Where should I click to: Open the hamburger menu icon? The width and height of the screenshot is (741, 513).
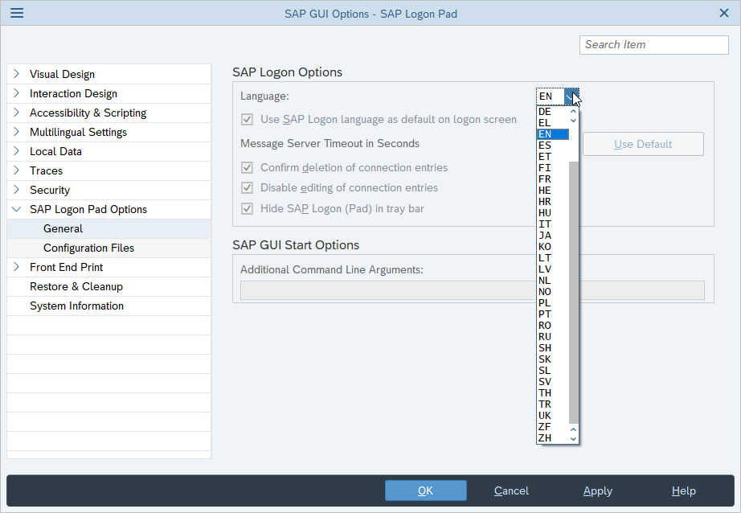(16, 13)
